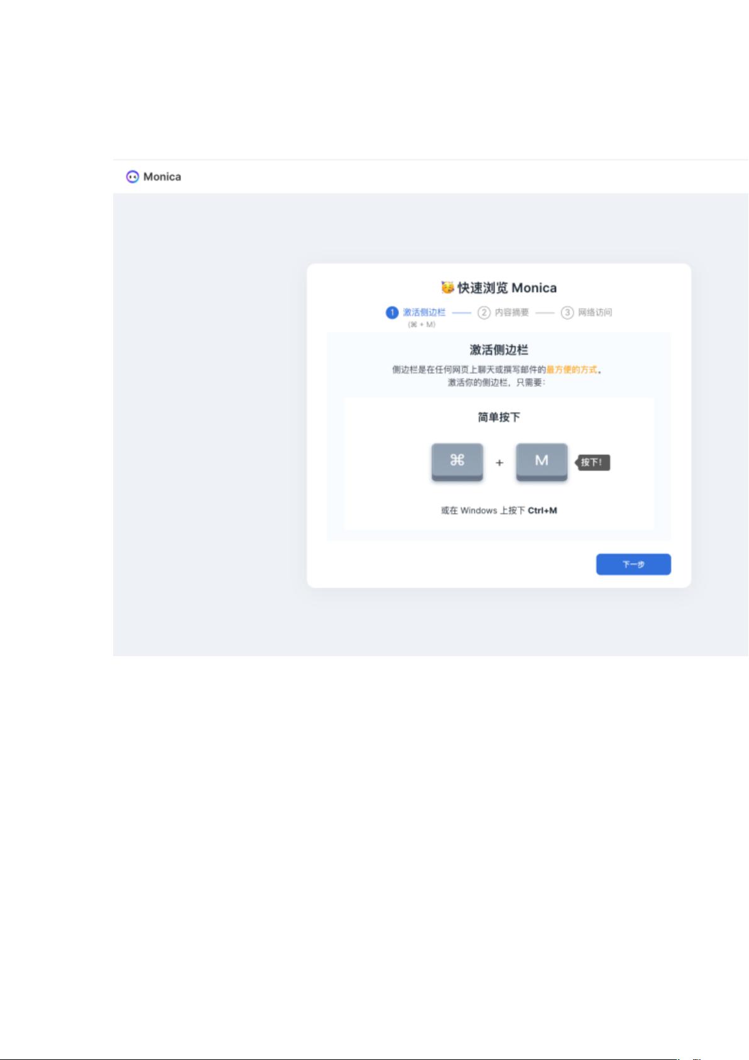This screenshot has height=1060, width=749.
Task: Click the party face emoji in title
Action: (x=447, y=287)
